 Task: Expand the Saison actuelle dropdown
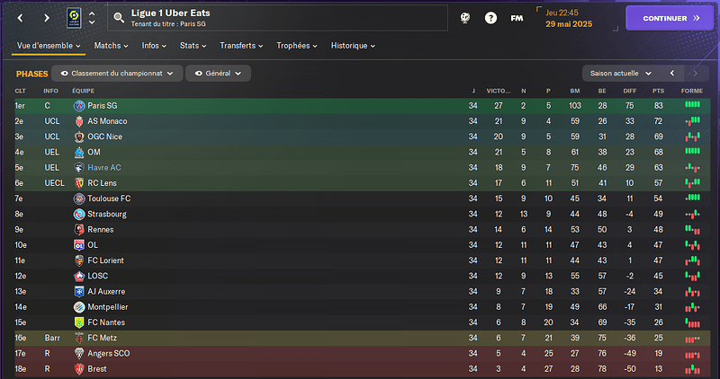pyautogui.click(x=621, y=74)
